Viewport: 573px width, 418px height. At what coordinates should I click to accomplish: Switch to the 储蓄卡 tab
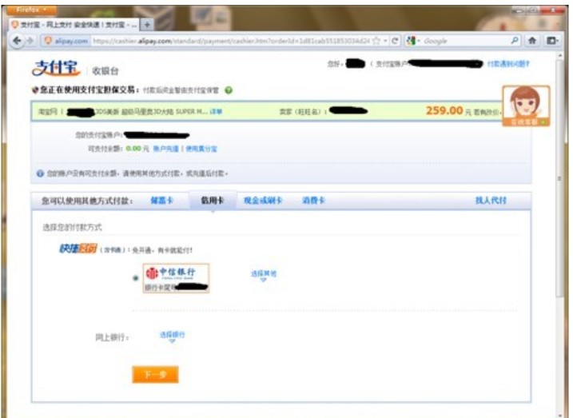point(162,201)
